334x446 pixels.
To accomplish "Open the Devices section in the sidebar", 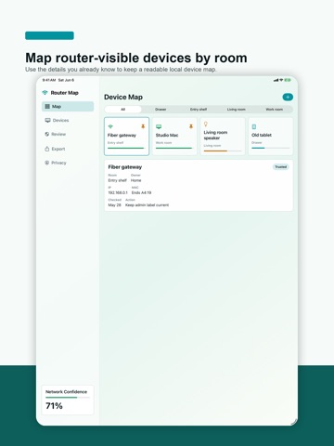I will (68, 120).
